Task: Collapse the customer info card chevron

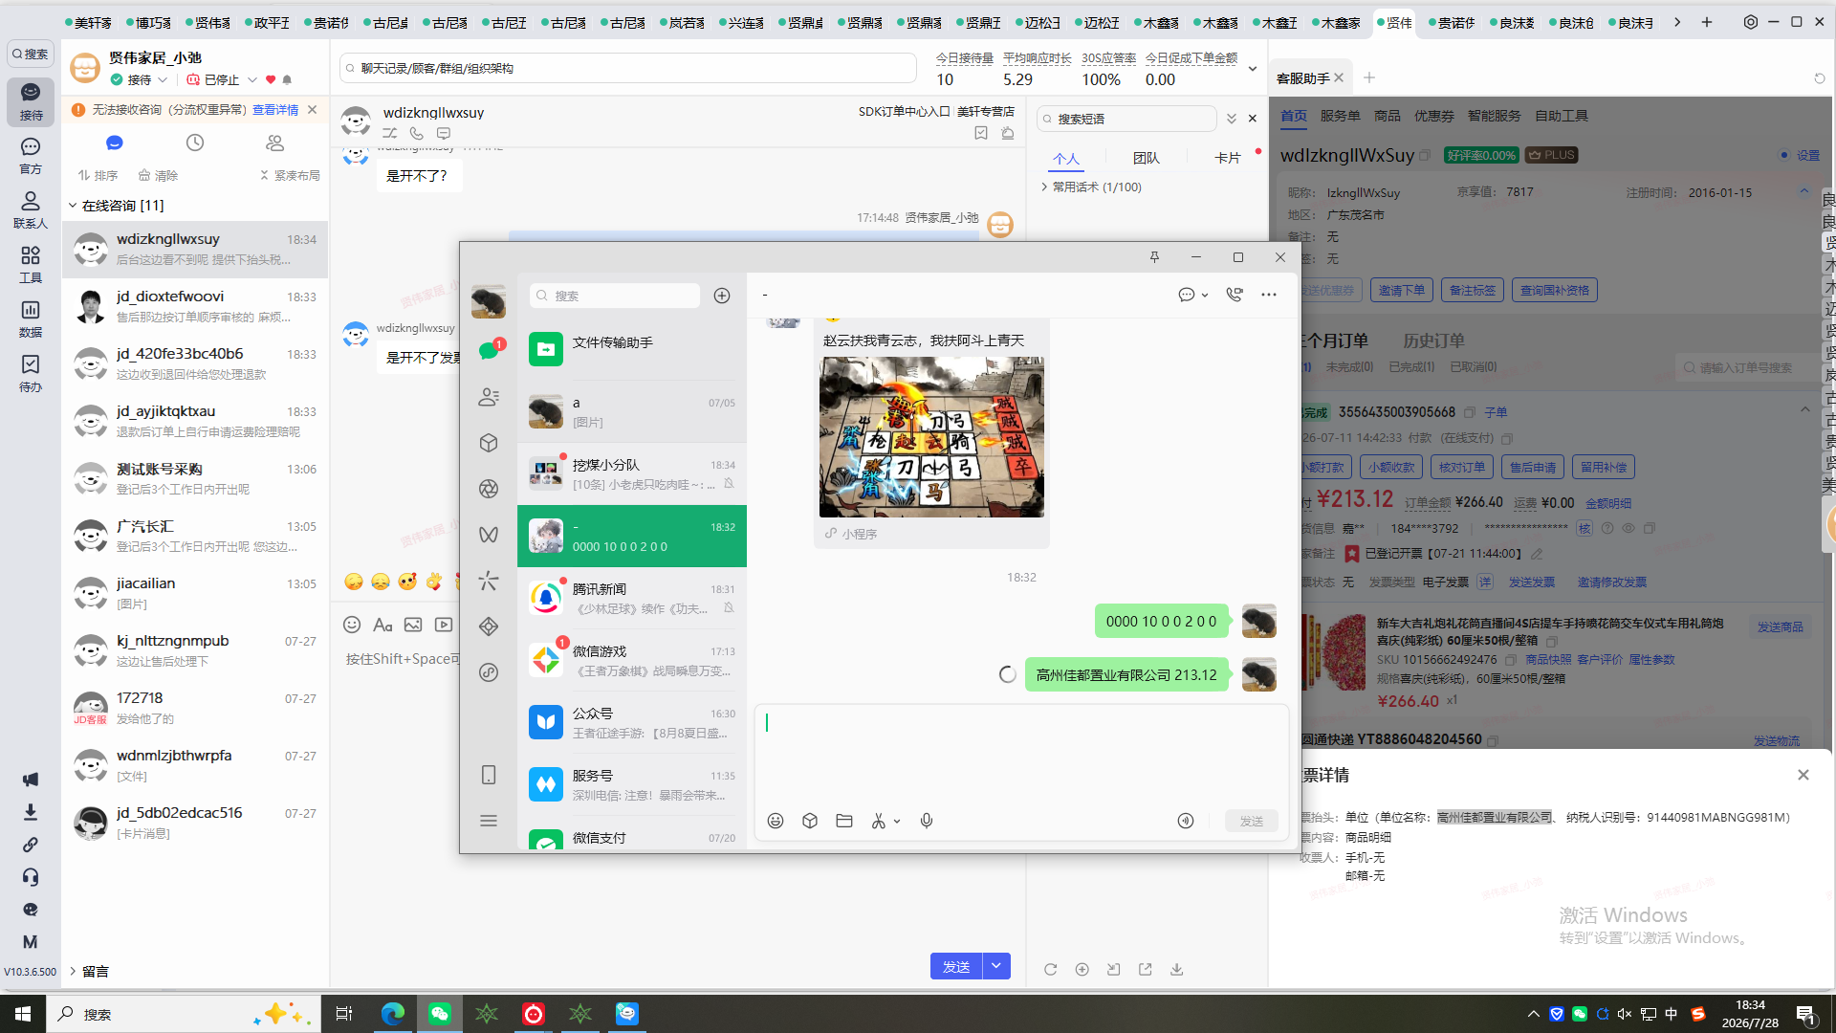Action: (x=1804, y=191)
